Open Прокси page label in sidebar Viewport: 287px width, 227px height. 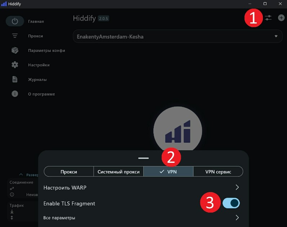(x=36, y=36)
